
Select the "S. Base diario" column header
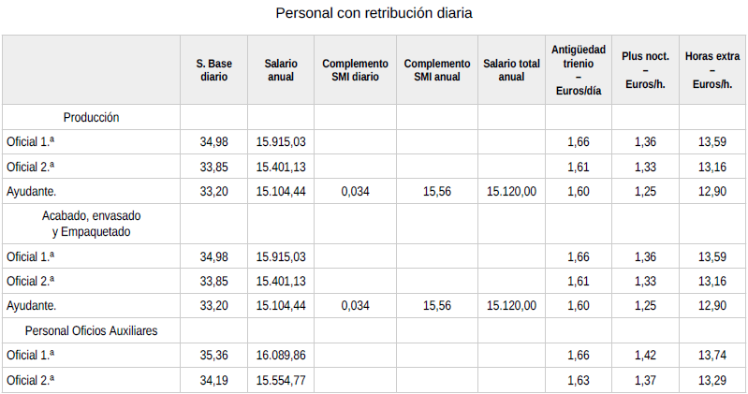coord(214,70)
